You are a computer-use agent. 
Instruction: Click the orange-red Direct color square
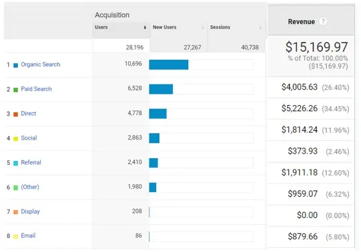(x=15, y=114)
